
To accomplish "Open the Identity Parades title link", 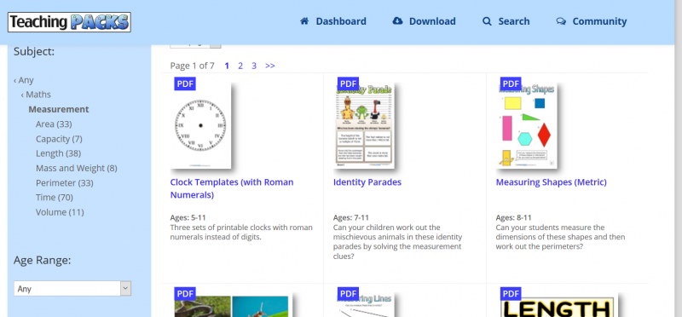I will (x=367, y=182).
